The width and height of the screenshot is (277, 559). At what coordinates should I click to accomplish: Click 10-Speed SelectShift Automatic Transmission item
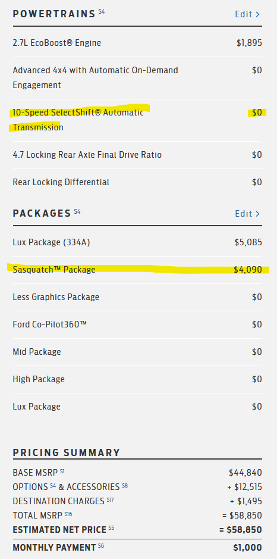(x=137, y=120)
